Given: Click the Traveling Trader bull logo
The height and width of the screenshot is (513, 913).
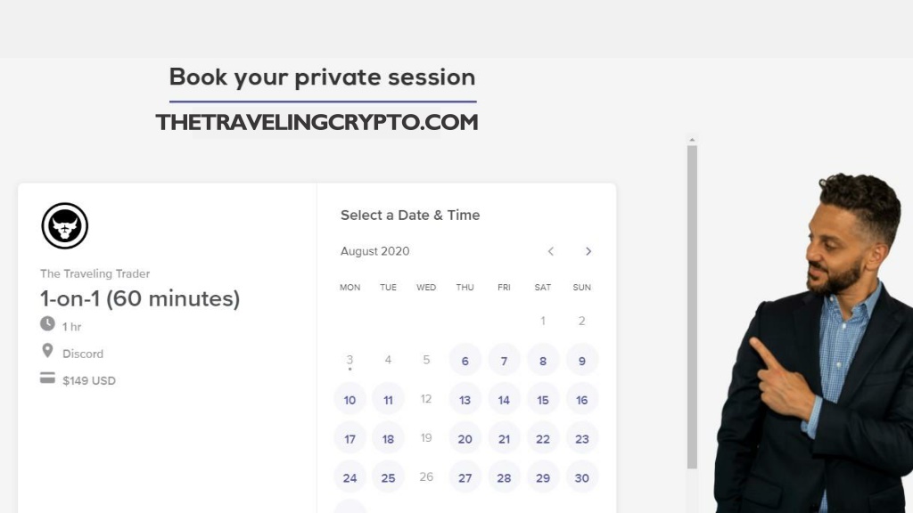Looking at the screenshot, I should [x=64, y=225].
